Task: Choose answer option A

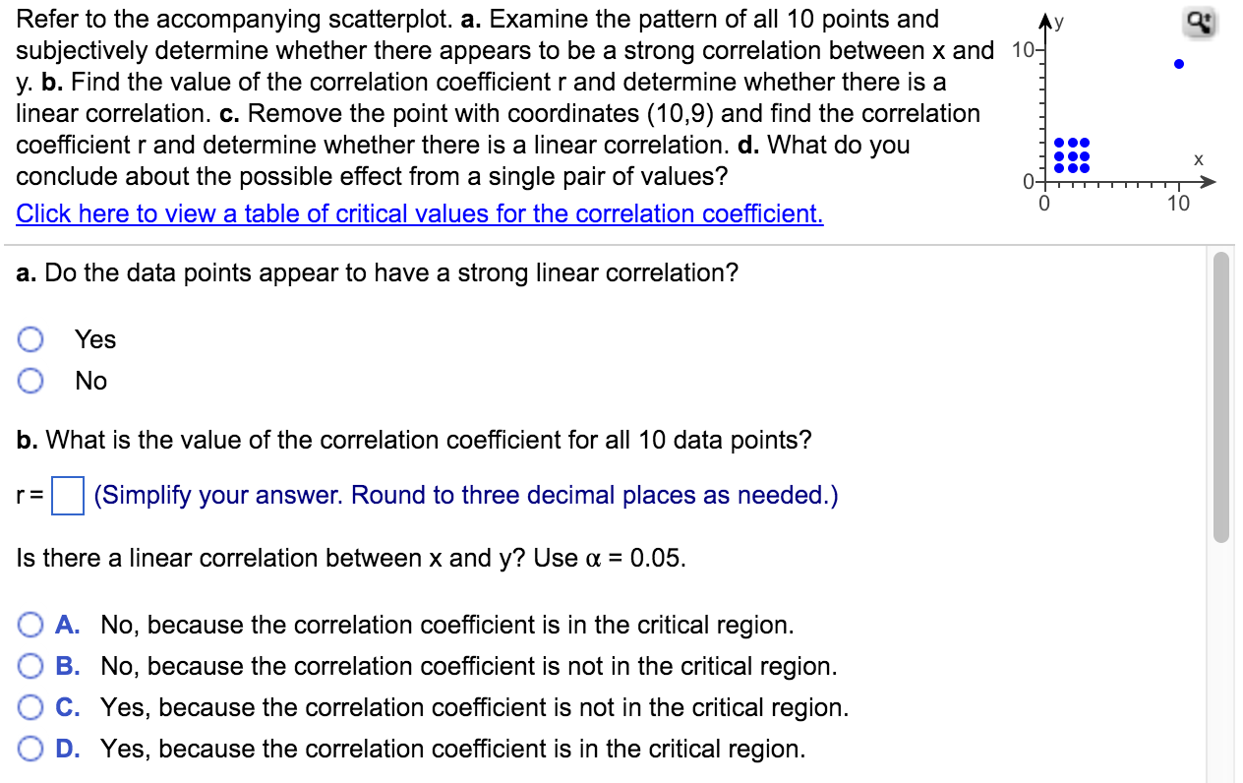Action: [30, 625]
